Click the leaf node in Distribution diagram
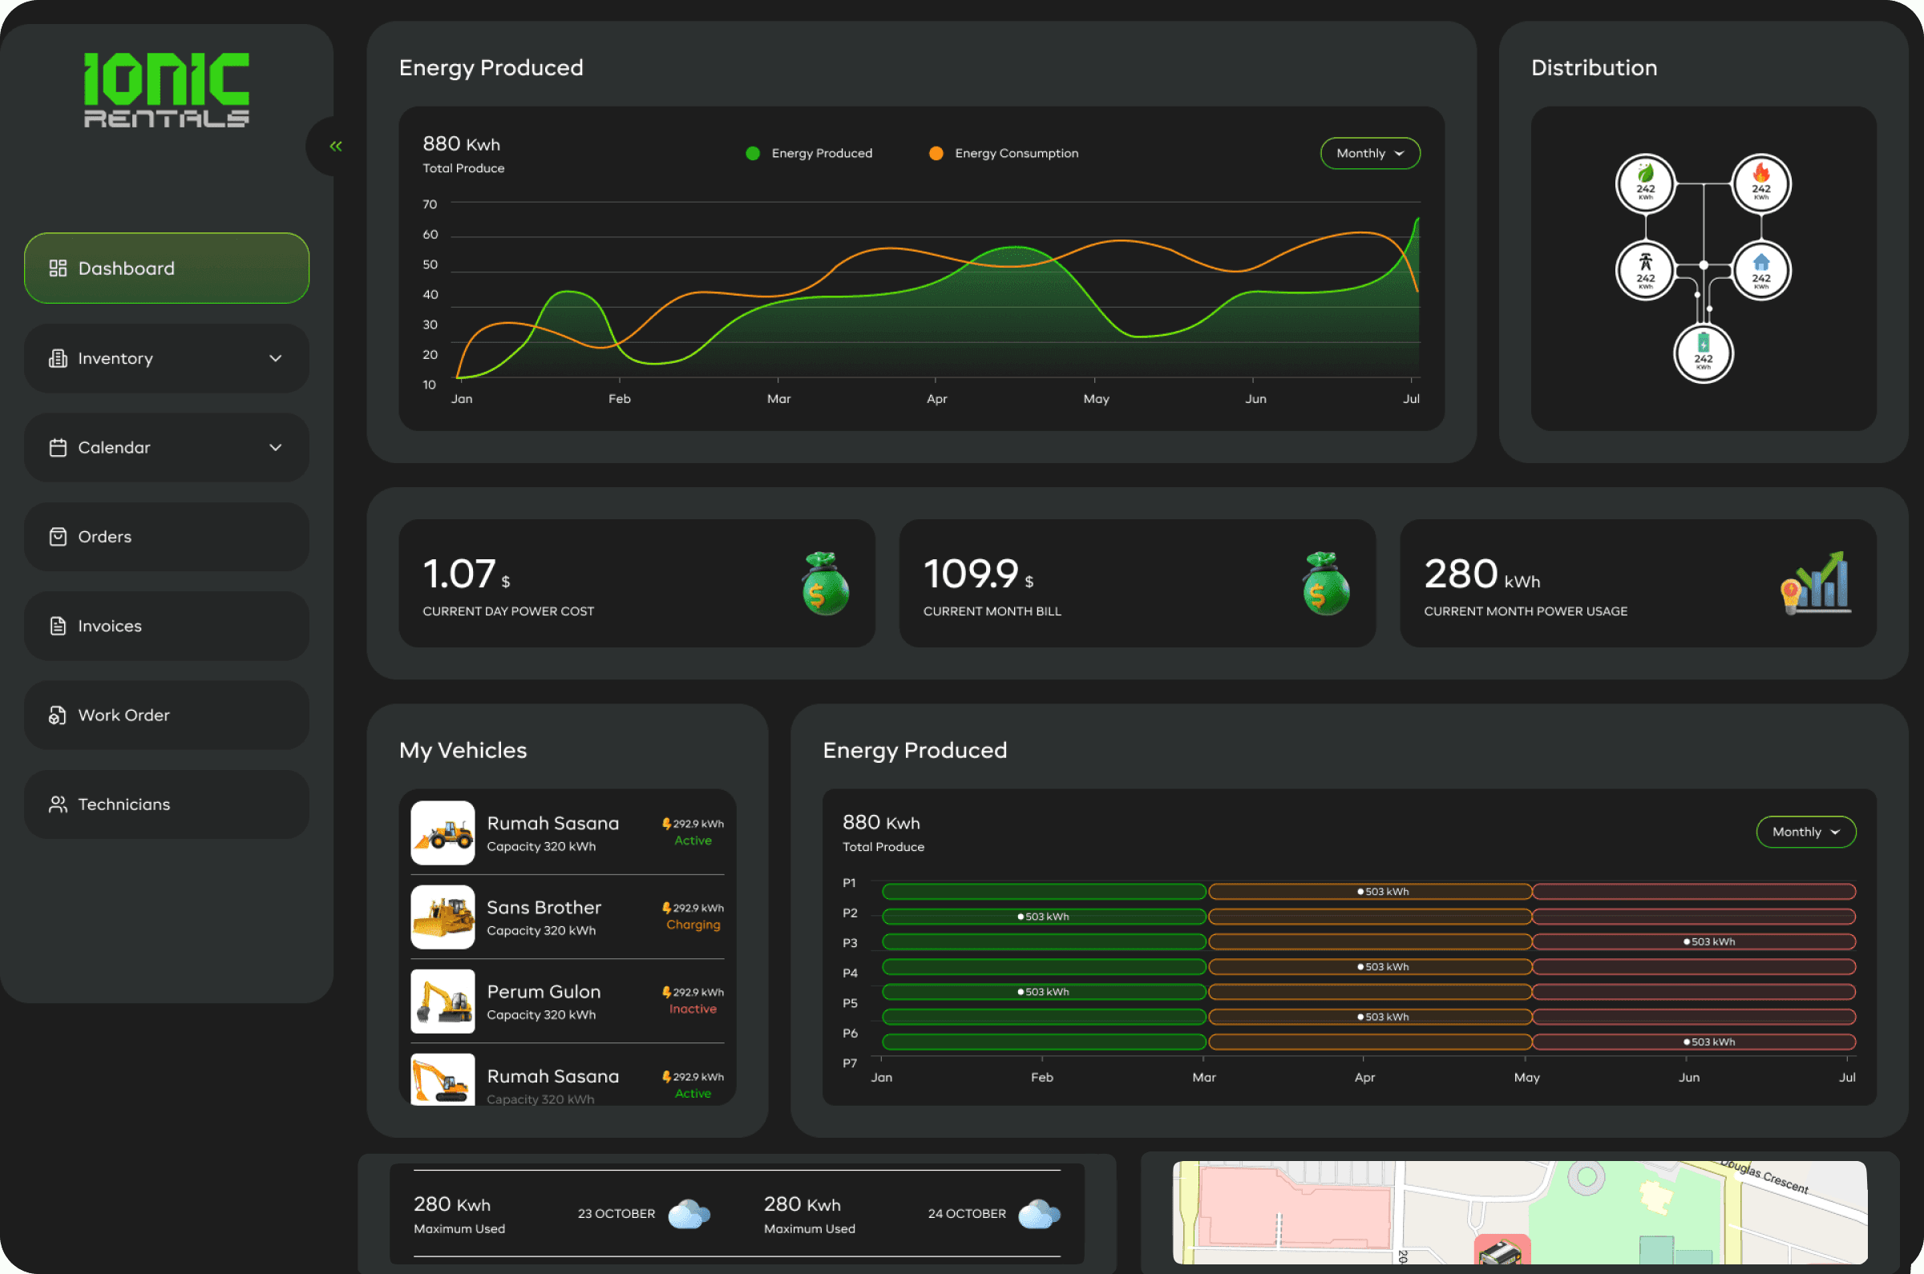This screenshot has height=1274, width=1924. pos(1645,183)
